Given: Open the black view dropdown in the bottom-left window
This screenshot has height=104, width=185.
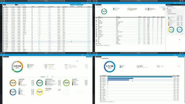Looking at the screenshot, I should 6,57.
